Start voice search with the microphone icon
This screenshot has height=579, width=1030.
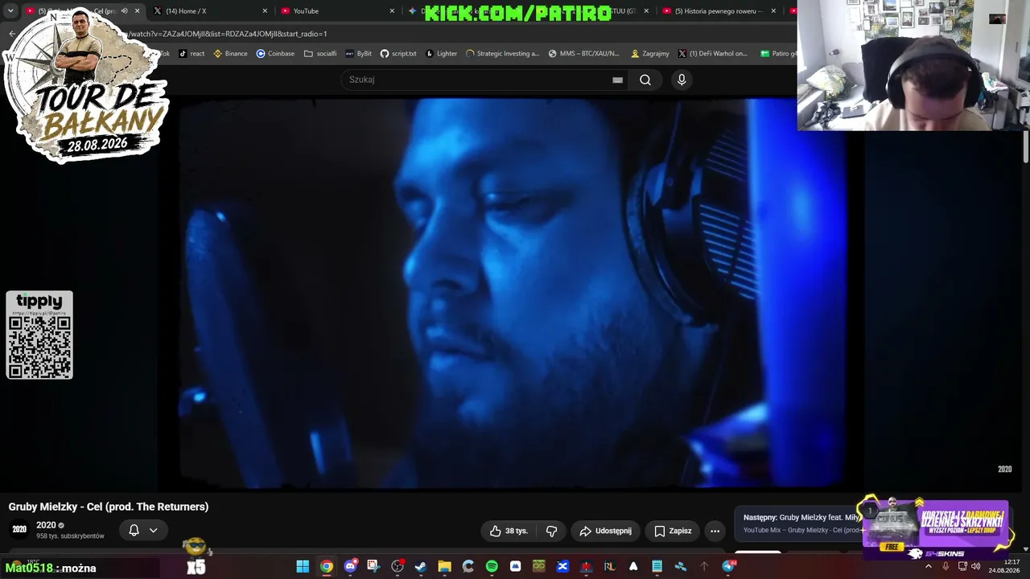pos(682,80)
